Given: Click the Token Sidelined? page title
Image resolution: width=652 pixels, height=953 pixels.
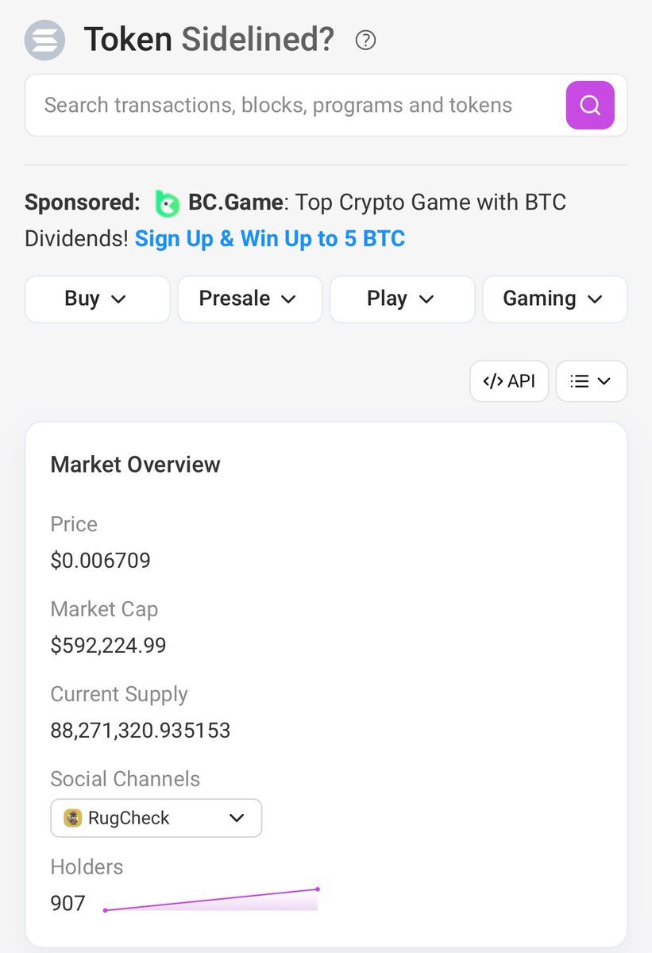Looking at the screenshot, I should (210, 39).
